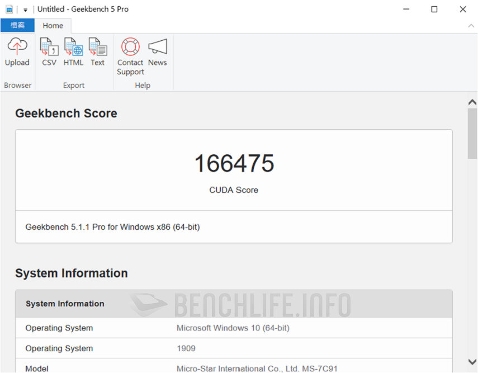Click the CUDA Score value
The height and width of the screenshot is (373, 478).
coord(234,163)
